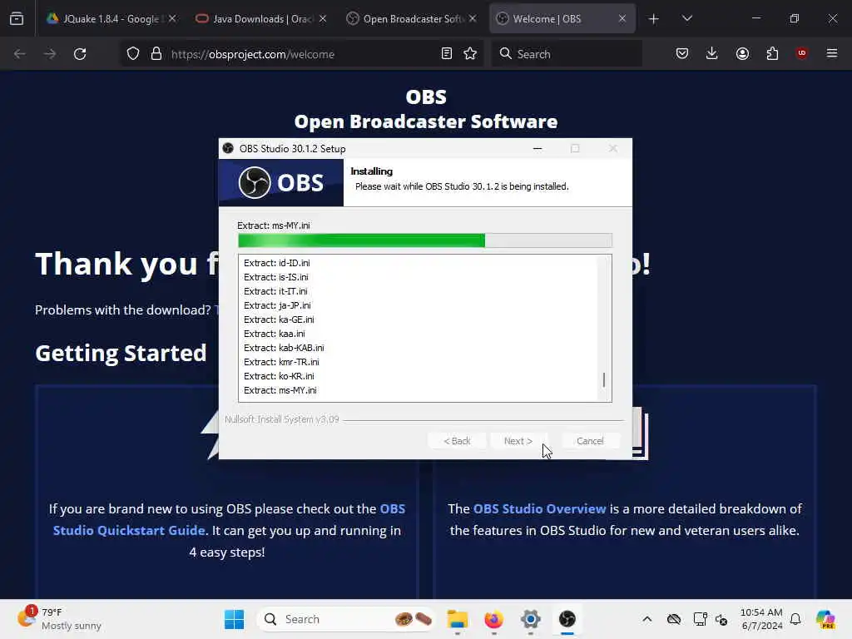Viewport: 852px width, 639px height.
Task: Switch to the JQuake 1.8.4 Google Drive tab
Action: 111,18
